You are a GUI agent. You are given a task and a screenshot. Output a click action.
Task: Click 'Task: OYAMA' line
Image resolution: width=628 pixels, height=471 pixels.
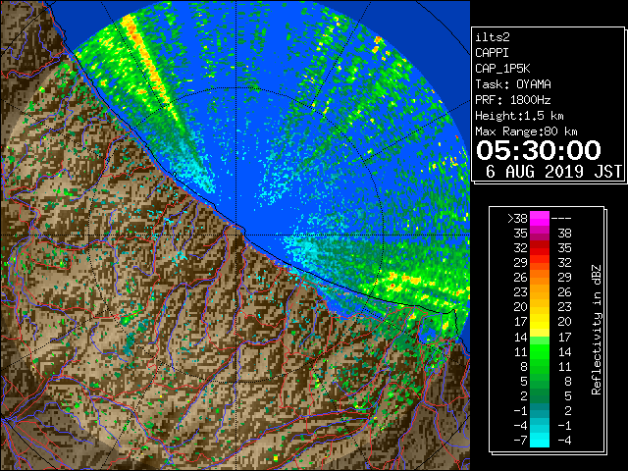coord(513,84)
